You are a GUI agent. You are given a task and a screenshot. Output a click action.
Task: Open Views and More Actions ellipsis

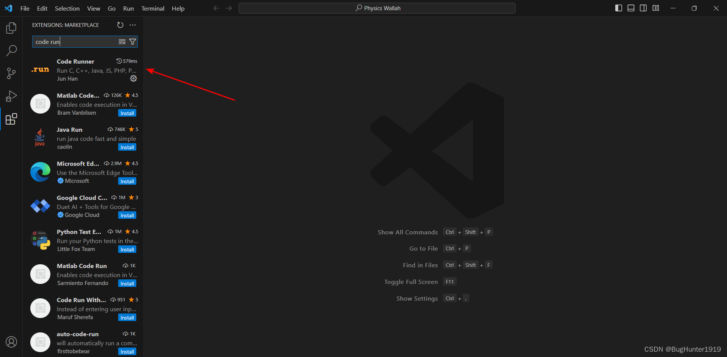point(133,25)
